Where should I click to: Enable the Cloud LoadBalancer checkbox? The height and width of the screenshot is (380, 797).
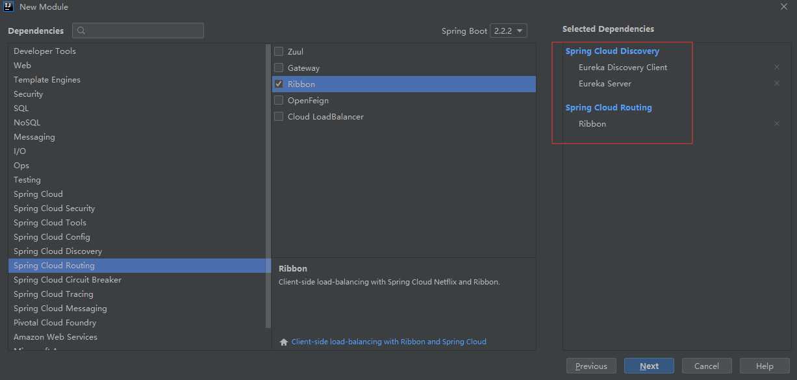(x=279, y=116)
